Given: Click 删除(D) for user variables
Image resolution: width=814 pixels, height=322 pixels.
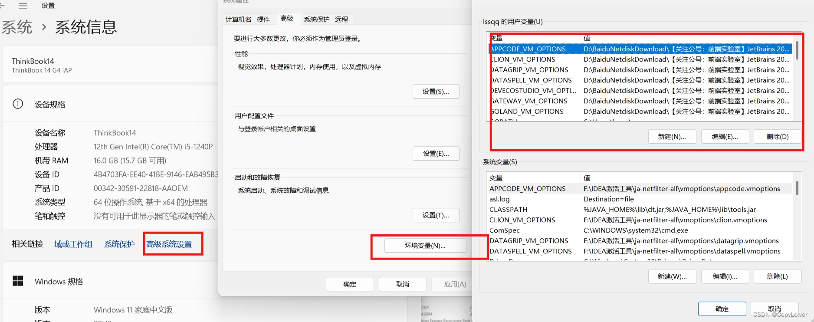Looking at the screenshot, I should [778, 137].
